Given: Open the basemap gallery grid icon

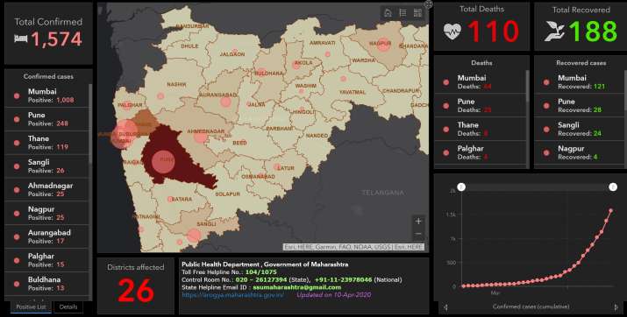Looking at the screenshot, I should (417, 13).
